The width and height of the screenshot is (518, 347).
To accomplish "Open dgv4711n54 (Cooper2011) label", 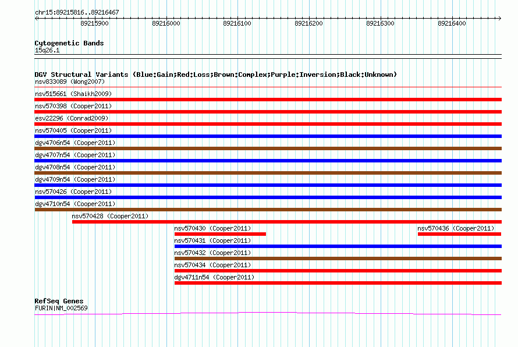I will [x=214, y=277].
